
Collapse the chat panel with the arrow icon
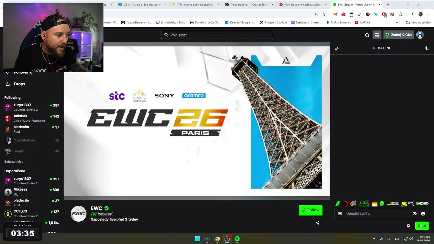click(337, 48)
